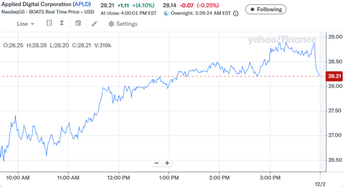Click the red 28.21 price label
This screenshot has width=343, height=187.
click(334, 76)
